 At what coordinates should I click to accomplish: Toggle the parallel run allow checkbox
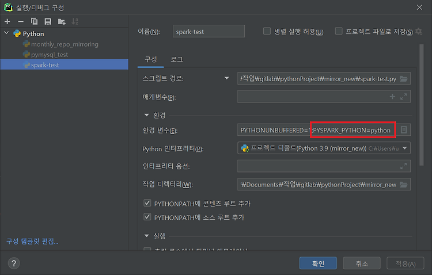267,31
